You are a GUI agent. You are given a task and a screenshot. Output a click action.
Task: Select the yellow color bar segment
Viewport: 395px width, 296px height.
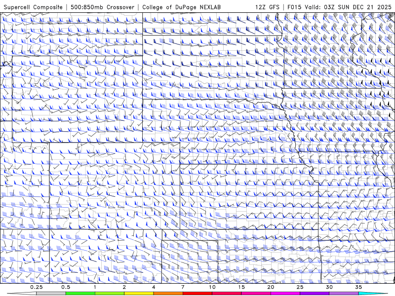pos(139,294)
